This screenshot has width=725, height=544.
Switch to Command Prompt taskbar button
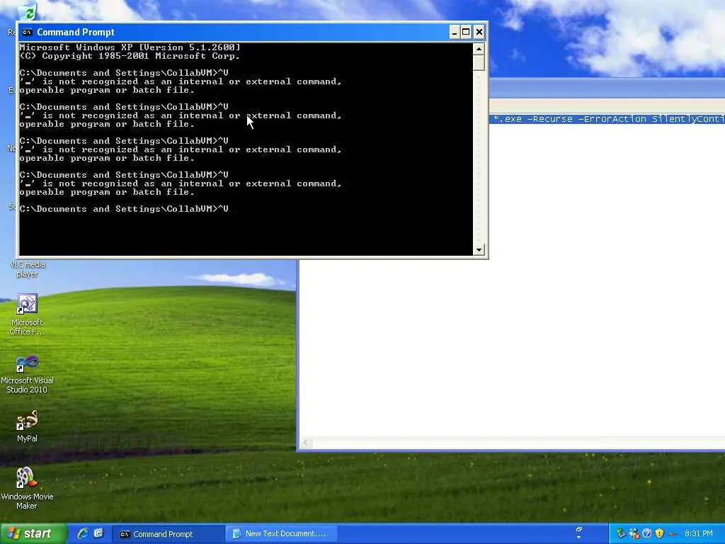(x=169, y=534)
